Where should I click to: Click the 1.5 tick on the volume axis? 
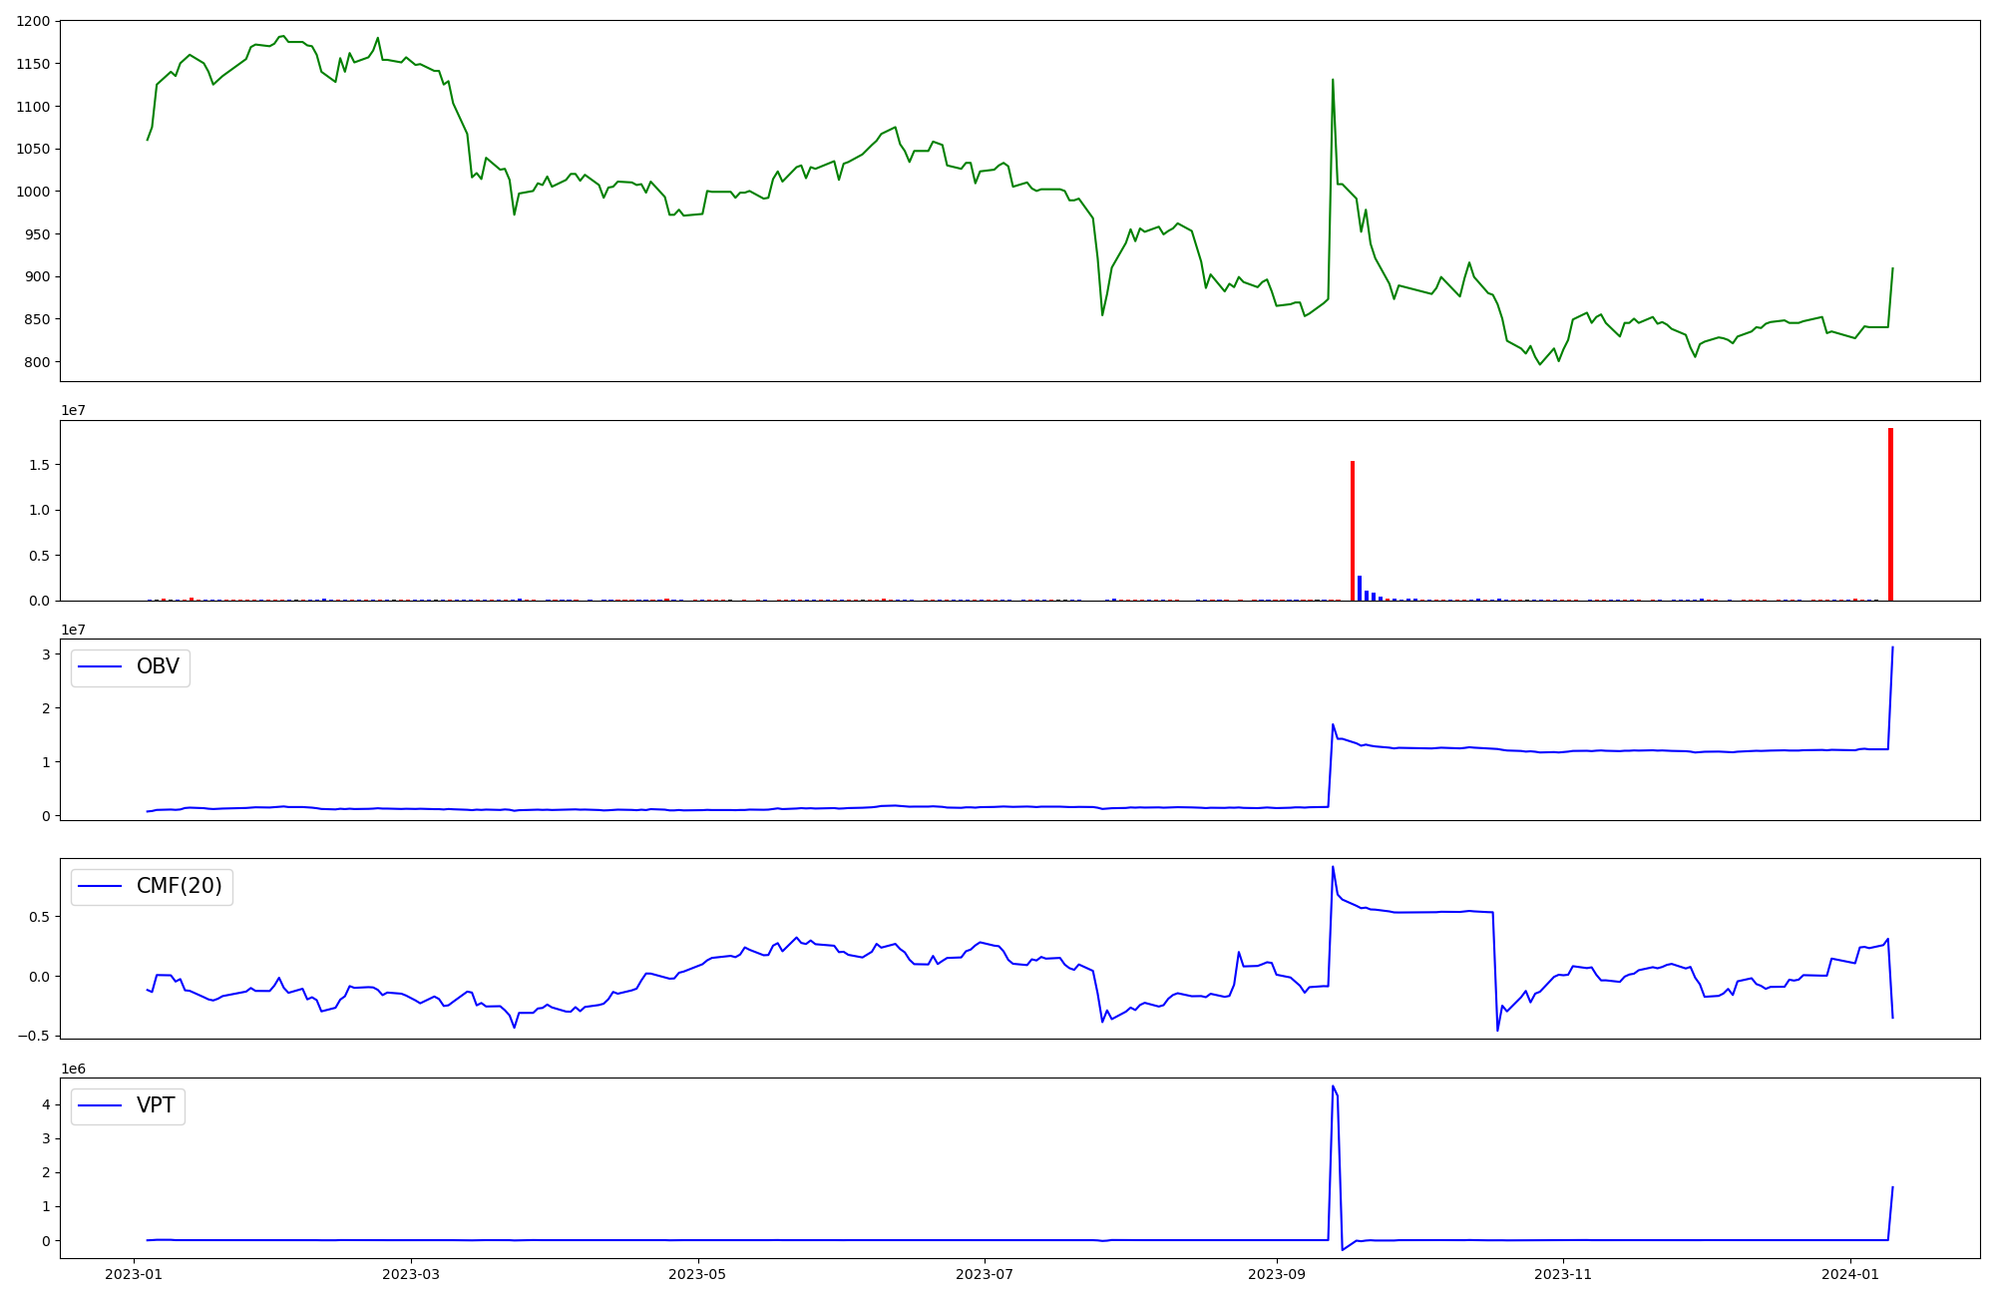[x=40, y=465]
